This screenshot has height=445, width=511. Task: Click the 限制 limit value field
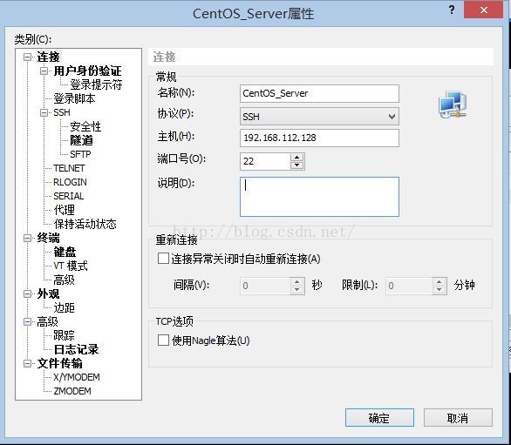tap(409, 286)
